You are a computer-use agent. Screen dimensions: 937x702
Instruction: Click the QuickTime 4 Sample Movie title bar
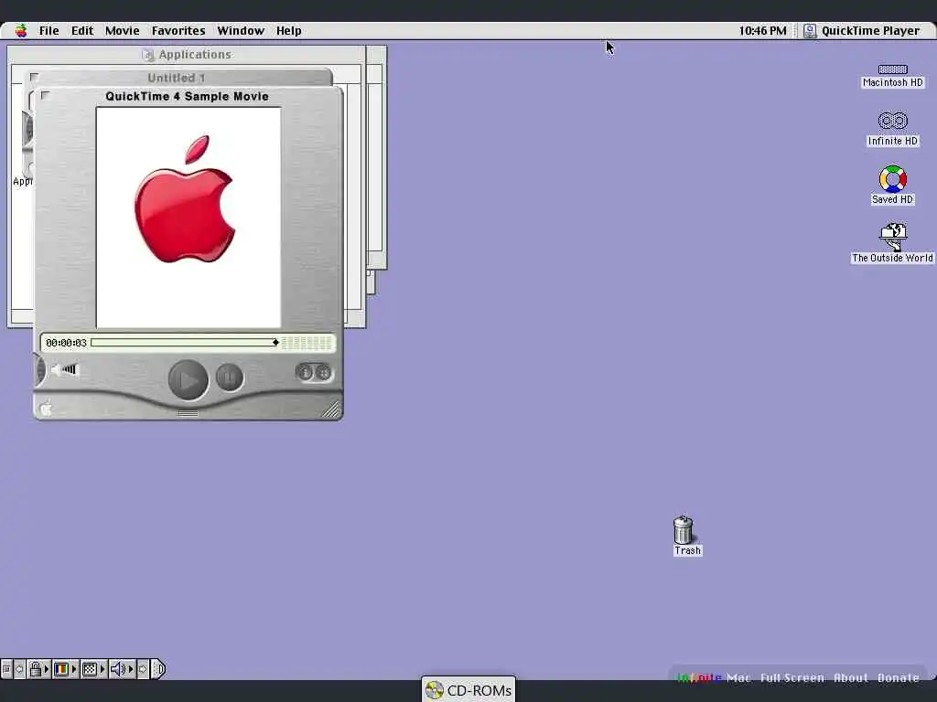pos(187,96)
